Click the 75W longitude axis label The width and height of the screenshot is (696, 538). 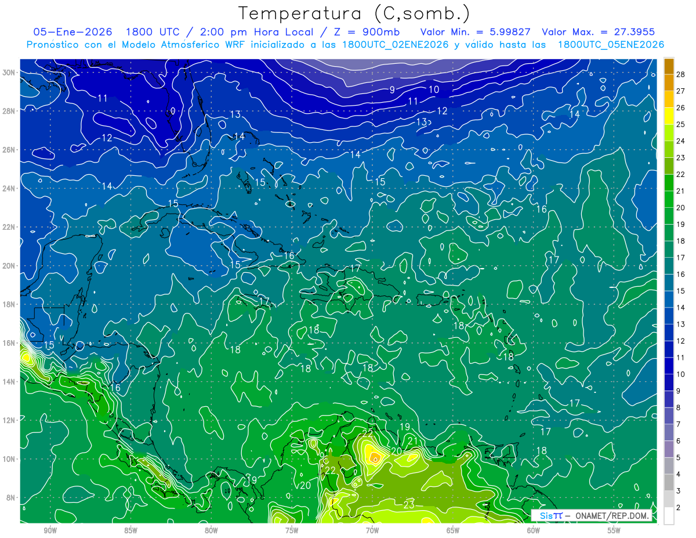point(292,530)
